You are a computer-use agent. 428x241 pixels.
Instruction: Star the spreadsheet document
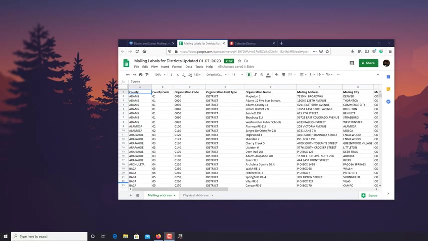(x=240, y=61)
